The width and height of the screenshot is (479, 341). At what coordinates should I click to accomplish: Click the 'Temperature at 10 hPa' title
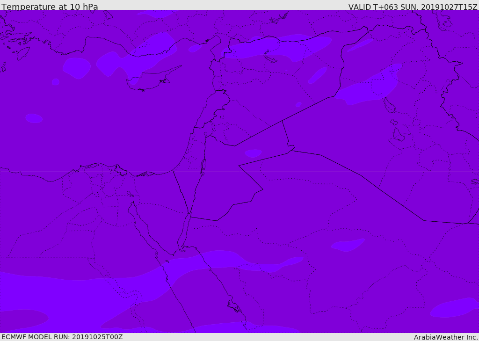(x=50, y=7)
